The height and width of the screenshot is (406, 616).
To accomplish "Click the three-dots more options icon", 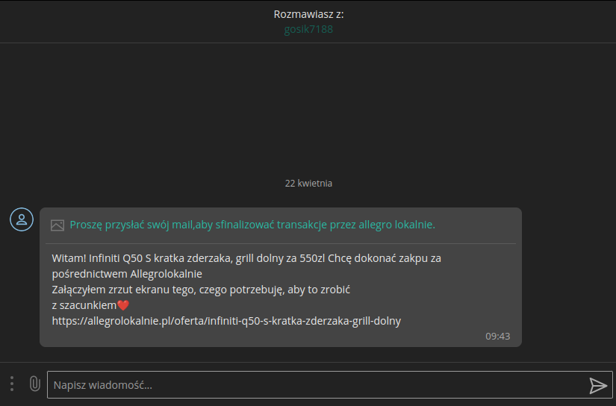I will (x=12, y=384).
